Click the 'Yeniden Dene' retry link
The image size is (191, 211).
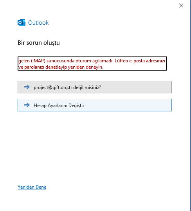(x=32, y=187)
